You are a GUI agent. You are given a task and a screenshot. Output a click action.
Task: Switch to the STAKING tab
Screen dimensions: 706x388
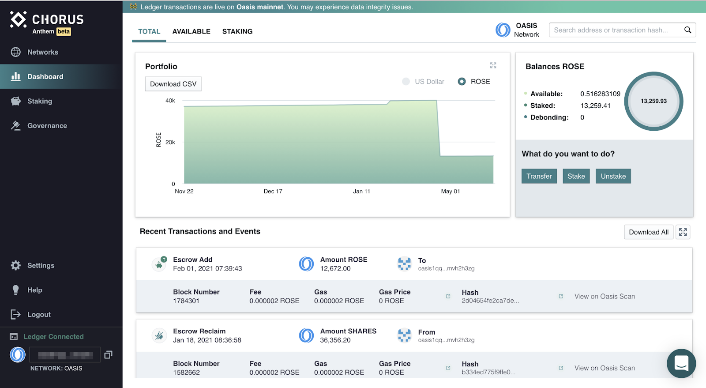[x=237, y=31]
